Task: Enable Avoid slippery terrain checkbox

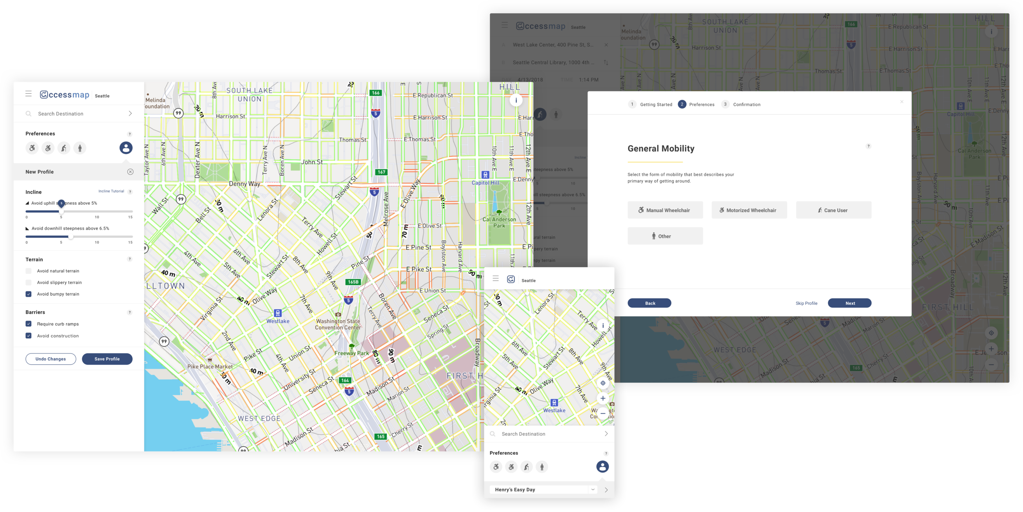Action: tap(29, 282)
